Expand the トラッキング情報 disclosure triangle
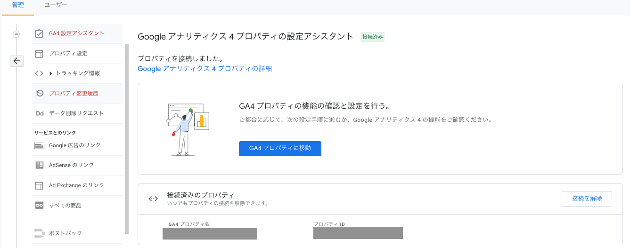Screen dimensions: 630x248 [x=50, y=73]
